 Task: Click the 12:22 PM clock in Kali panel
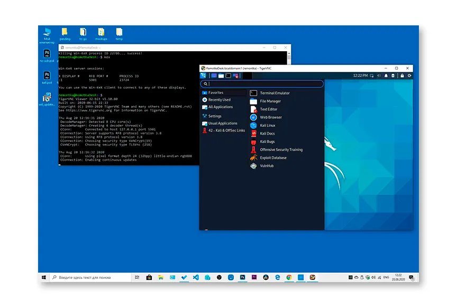pyautogui.click(x=361, y=76)
